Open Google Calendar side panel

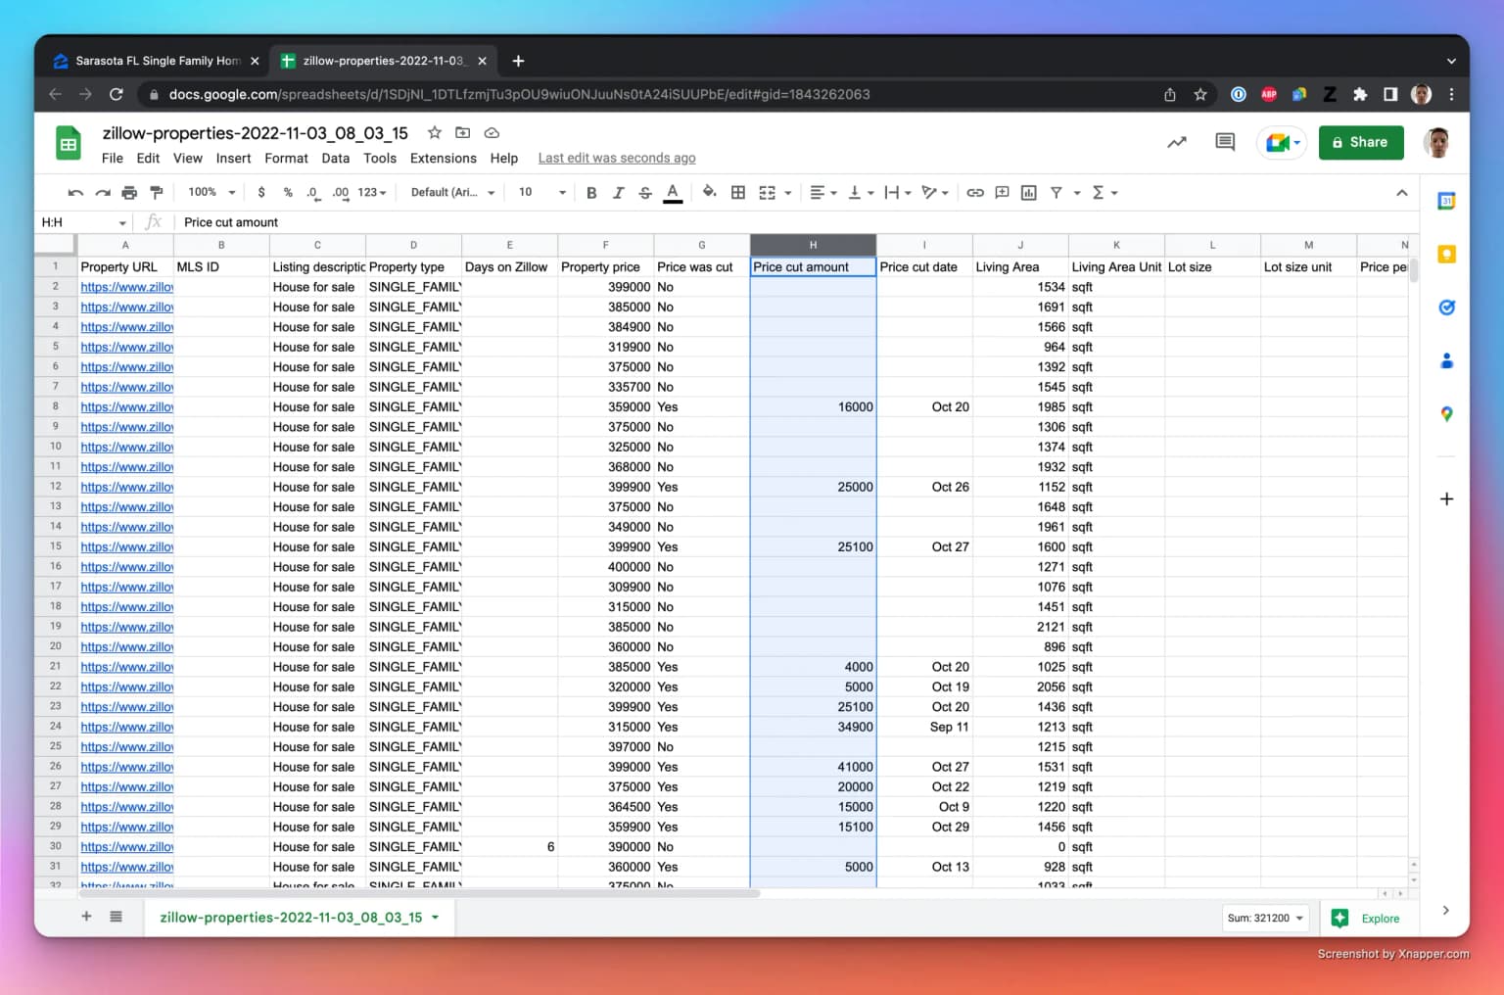click(1446, 202)
